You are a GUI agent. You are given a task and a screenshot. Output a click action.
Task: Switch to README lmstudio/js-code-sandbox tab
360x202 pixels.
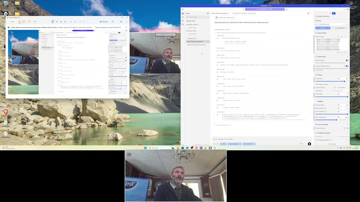click(244, 13)
